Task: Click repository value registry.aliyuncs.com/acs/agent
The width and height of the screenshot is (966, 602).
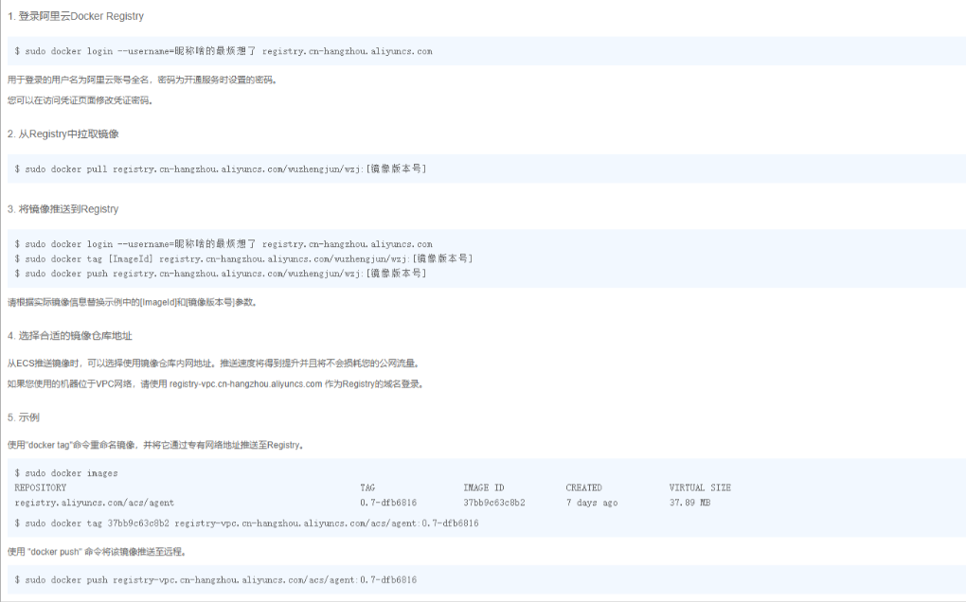Action: 95,503
